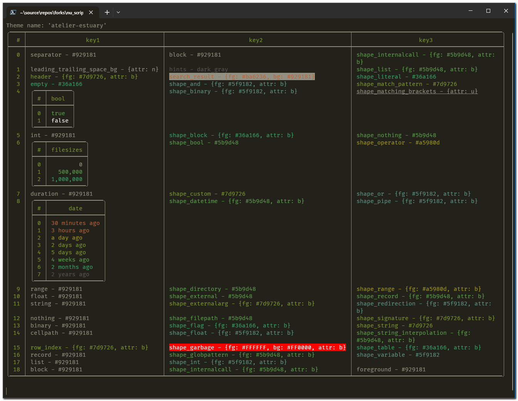The height and width of the screenshot is (401, 518).
Task: Click the underlined 'shape_matching_brackets' entry
Action: tap(417, 91)
